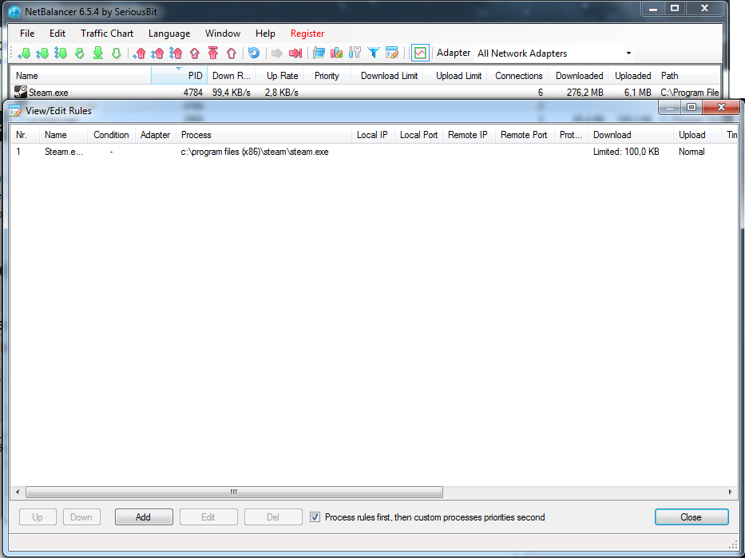The height and width of the screenshot is (558, 745).
Task: Click the 'Download Limit' column header
Action: point(386,76)
